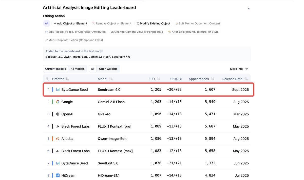Toggle the Current models filter
The width and height of the screenshot is (304, 180).
coord(55,69)
